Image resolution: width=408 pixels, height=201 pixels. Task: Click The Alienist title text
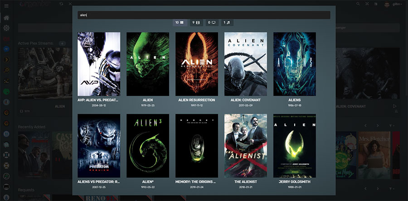(245, 182)
